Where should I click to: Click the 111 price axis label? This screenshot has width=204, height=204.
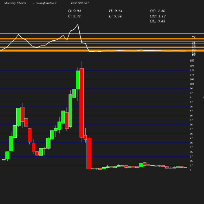[x=192, y=75]
